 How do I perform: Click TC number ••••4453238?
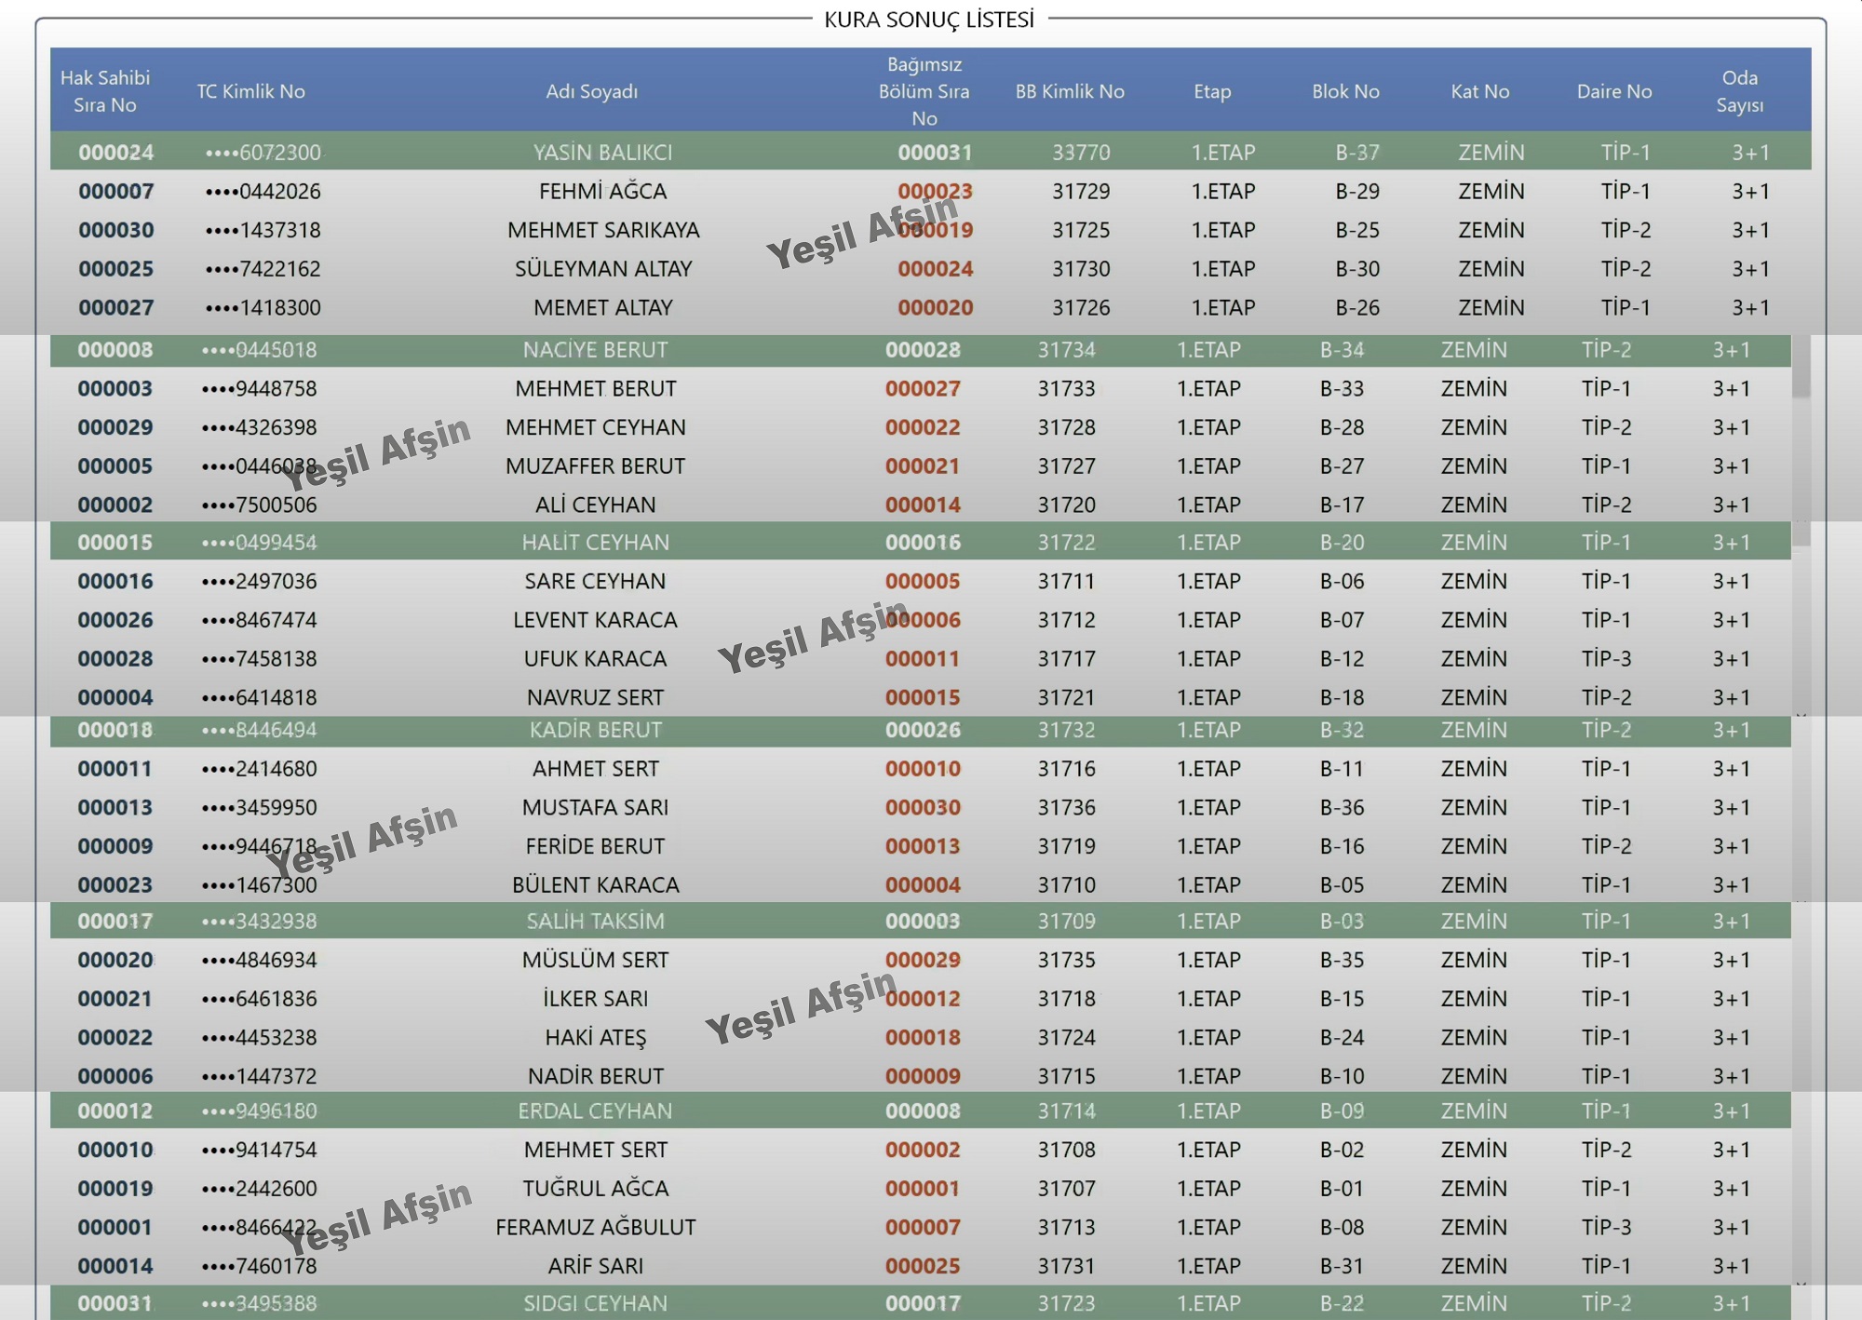259,1037
